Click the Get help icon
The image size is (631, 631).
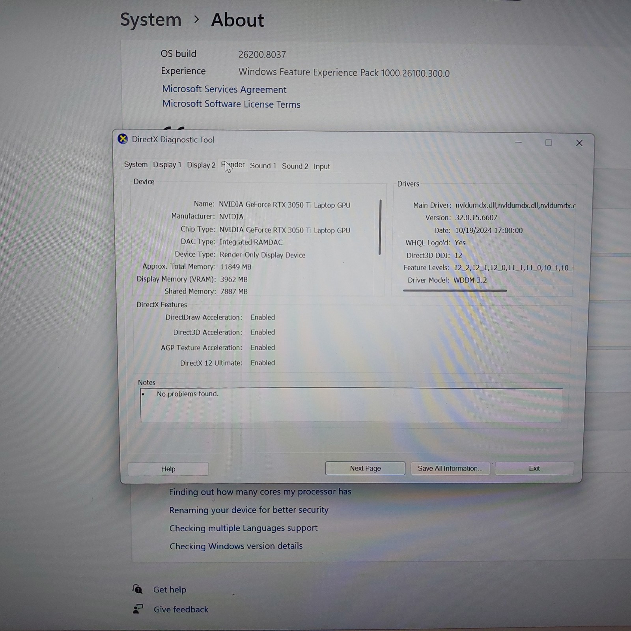click(x=137, y=589)
